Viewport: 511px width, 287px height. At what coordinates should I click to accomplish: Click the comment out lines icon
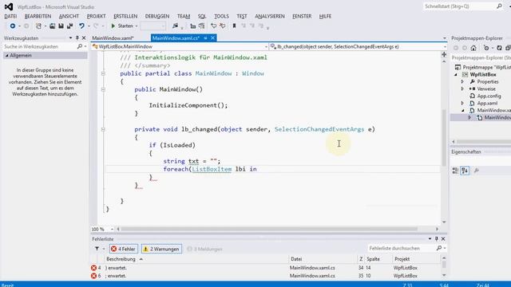click(214, 26)
